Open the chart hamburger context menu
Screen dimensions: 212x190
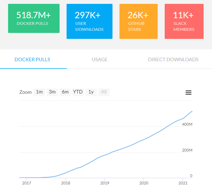(x=188, y=92)
